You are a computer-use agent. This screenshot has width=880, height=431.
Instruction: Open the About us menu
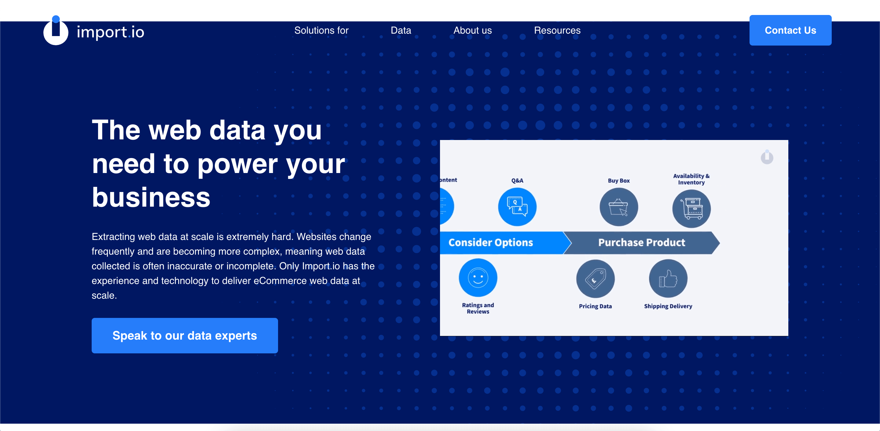pos(473,31)
